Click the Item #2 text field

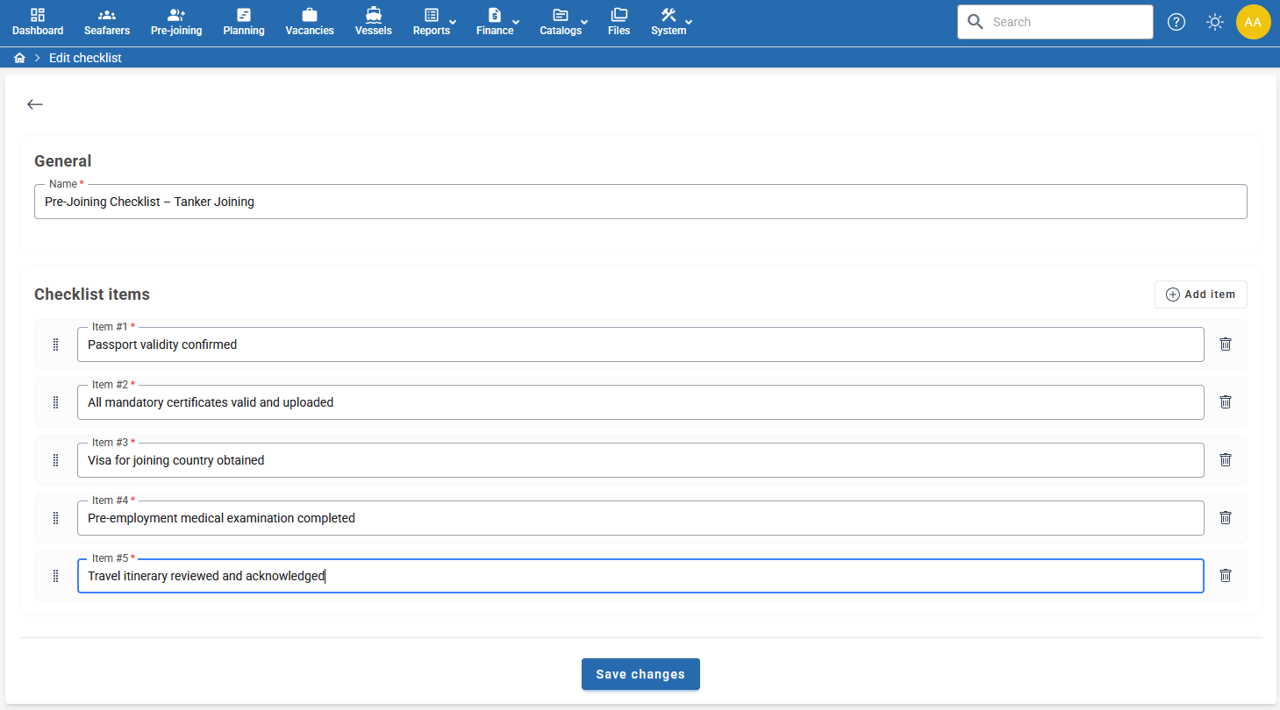[x=640, y=402]
